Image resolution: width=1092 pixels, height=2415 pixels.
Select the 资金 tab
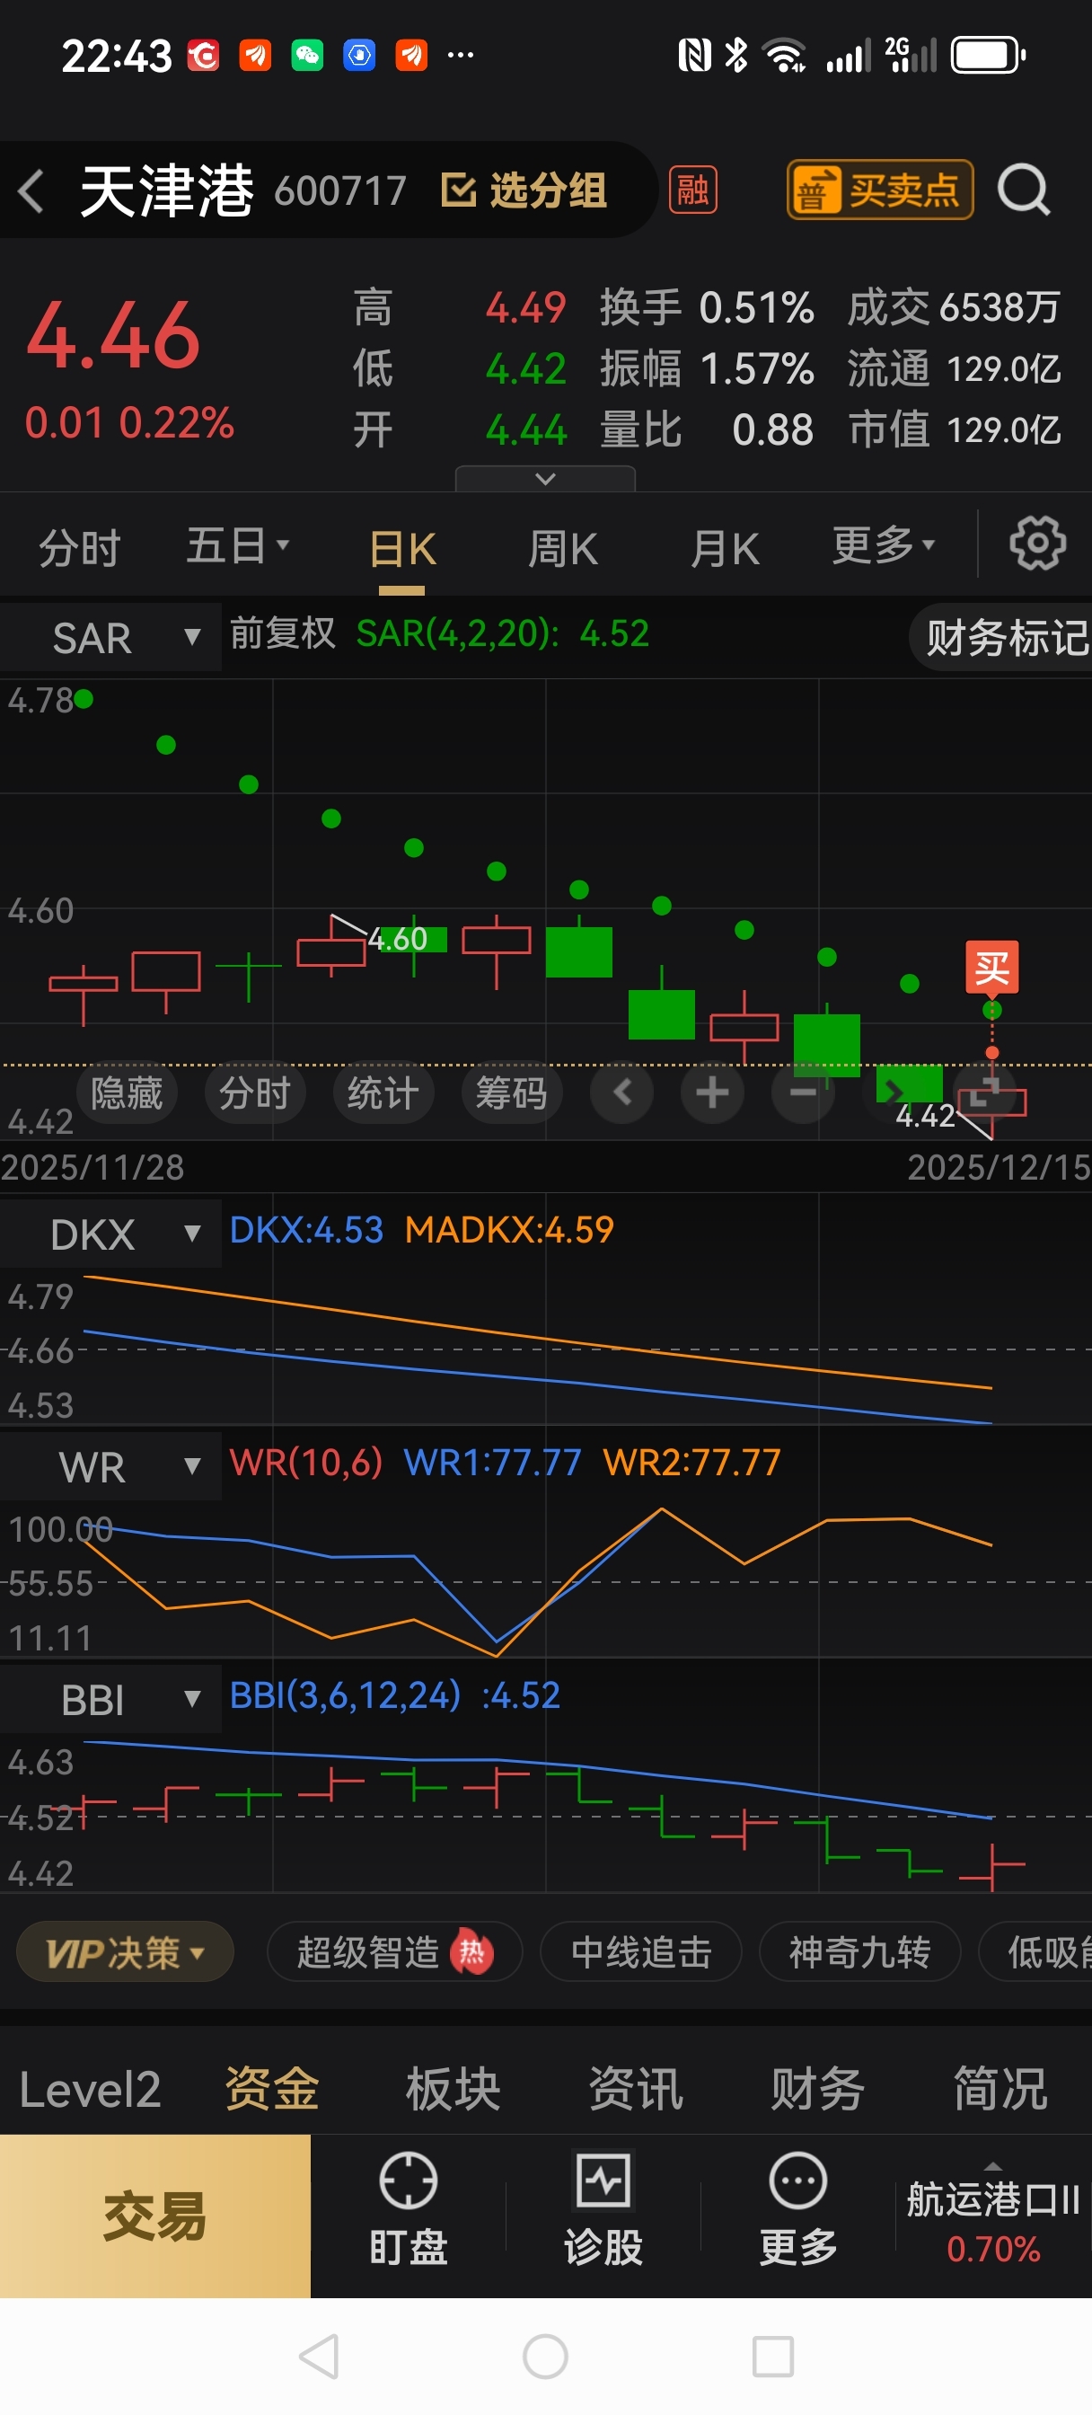click(272, 2090)
